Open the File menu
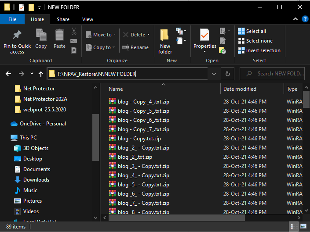This screenshot has width=310, height=232. [12, 19]
